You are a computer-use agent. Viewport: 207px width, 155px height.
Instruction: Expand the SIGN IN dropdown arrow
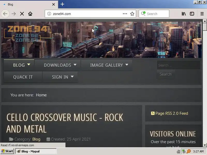pyautogui.click(x=72, y=76)
